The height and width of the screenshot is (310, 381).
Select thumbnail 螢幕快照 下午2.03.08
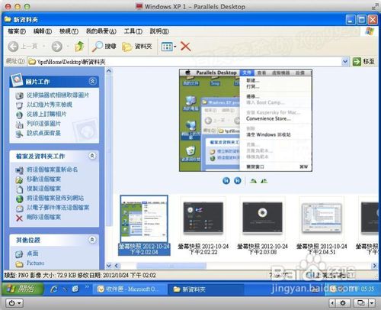262,225
